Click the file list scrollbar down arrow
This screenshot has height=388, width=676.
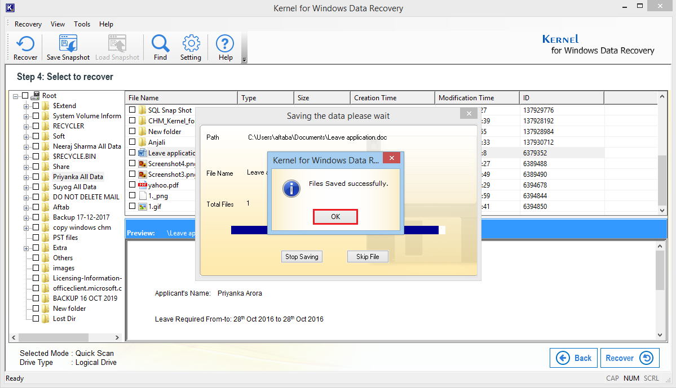pyautogui.click(x=662, y=211)
